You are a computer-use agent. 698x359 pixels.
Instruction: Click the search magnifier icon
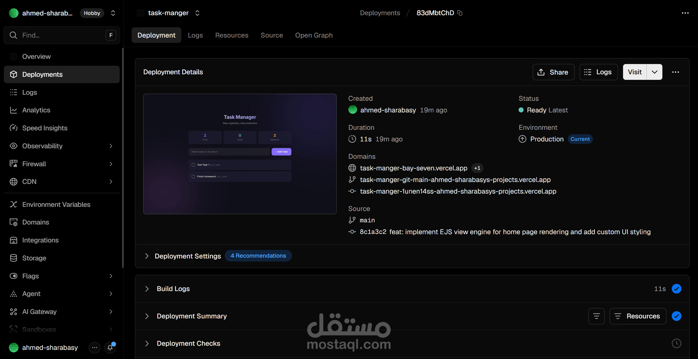(13, 35)
